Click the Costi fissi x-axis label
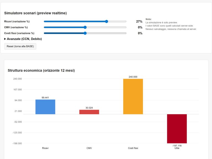This screenshot has width=212, height=159. click(x=133, y=148)
